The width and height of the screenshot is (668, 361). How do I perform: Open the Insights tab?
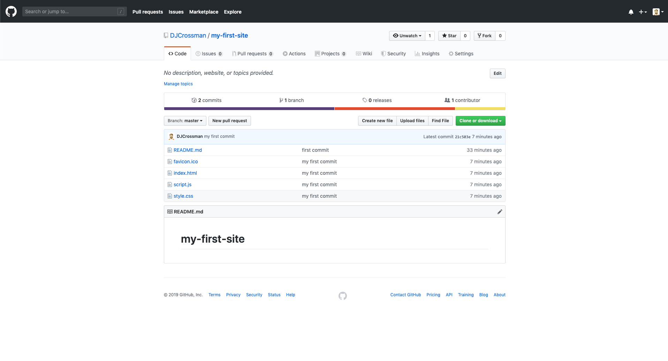pyautogui.click(x=427, y=54)
